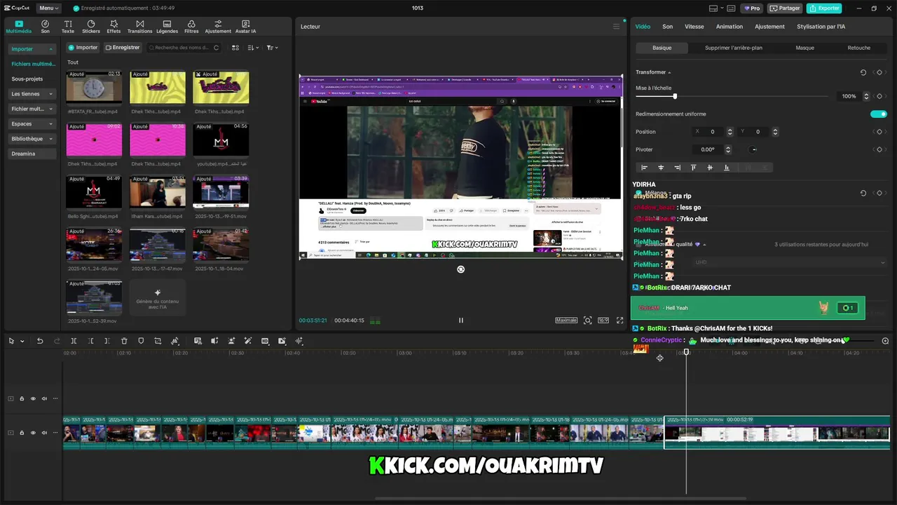
Task: Click the delete-left trim tool
Action: click(x=90, y=341)
